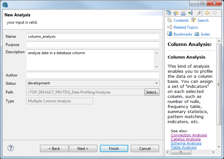Click the Name input field
224x159 pixels.
click(93, 37)
